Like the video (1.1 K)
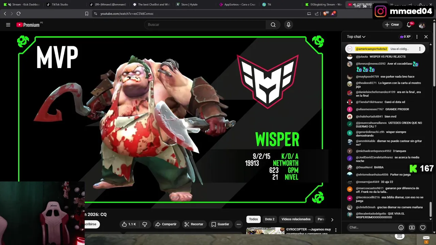This screenshot has width=436, height=245. (129, 224)
